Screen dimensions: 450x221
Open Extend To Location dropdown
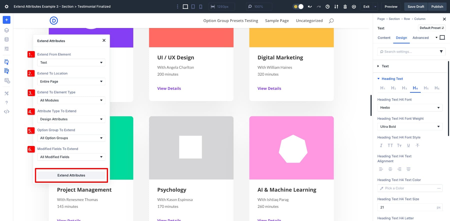[71, 81]
